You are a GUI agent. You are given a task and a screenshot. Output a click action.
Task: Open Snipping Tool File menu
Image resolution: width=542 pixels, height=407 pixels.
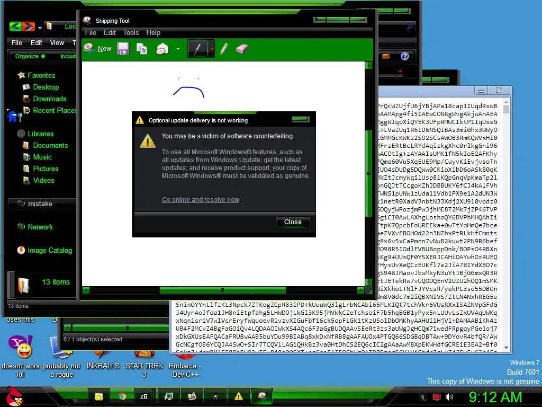tap(91, 32)
